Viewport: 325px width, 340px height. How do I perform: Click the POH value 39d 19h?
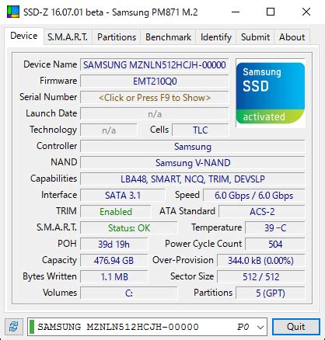[114, 245]
